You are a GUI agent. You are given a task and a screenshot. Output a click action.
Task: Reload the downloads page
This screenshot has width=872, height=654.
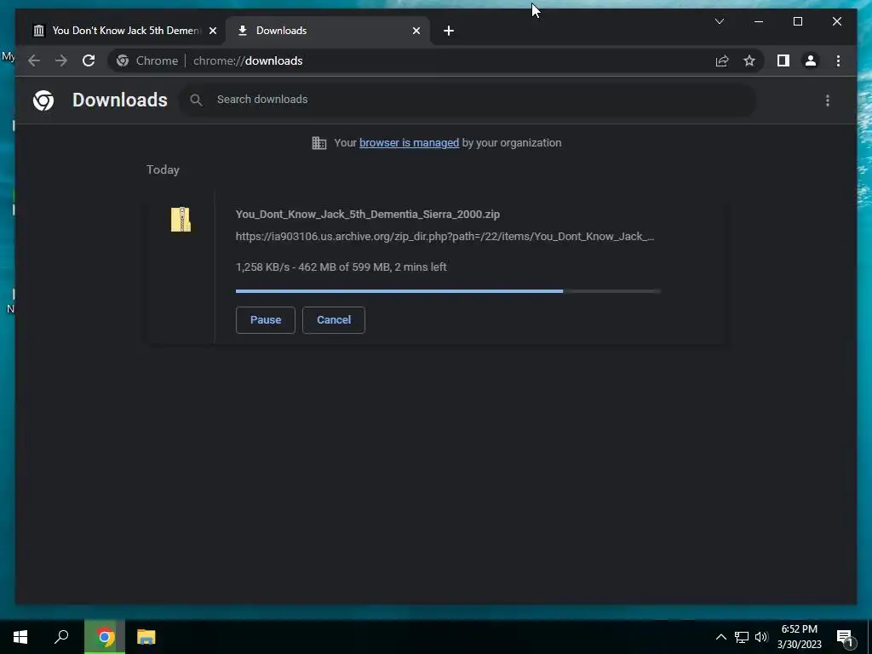pyautogui.click(x=89, y=60)
